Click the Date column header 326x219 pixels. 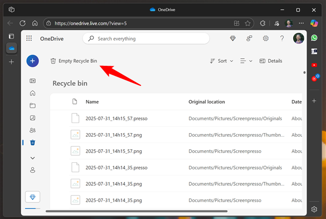point(297,102)
